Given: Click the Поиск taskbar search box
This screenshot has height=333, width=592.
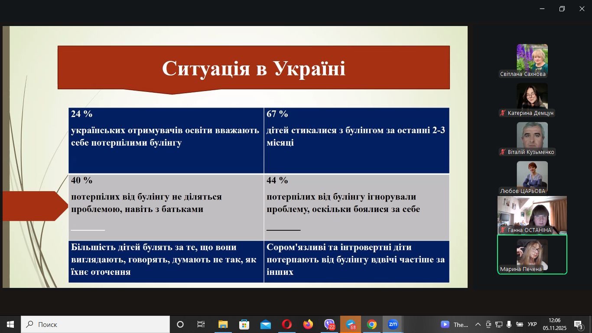Looking at the screenshot, I should tap(95, 324).
